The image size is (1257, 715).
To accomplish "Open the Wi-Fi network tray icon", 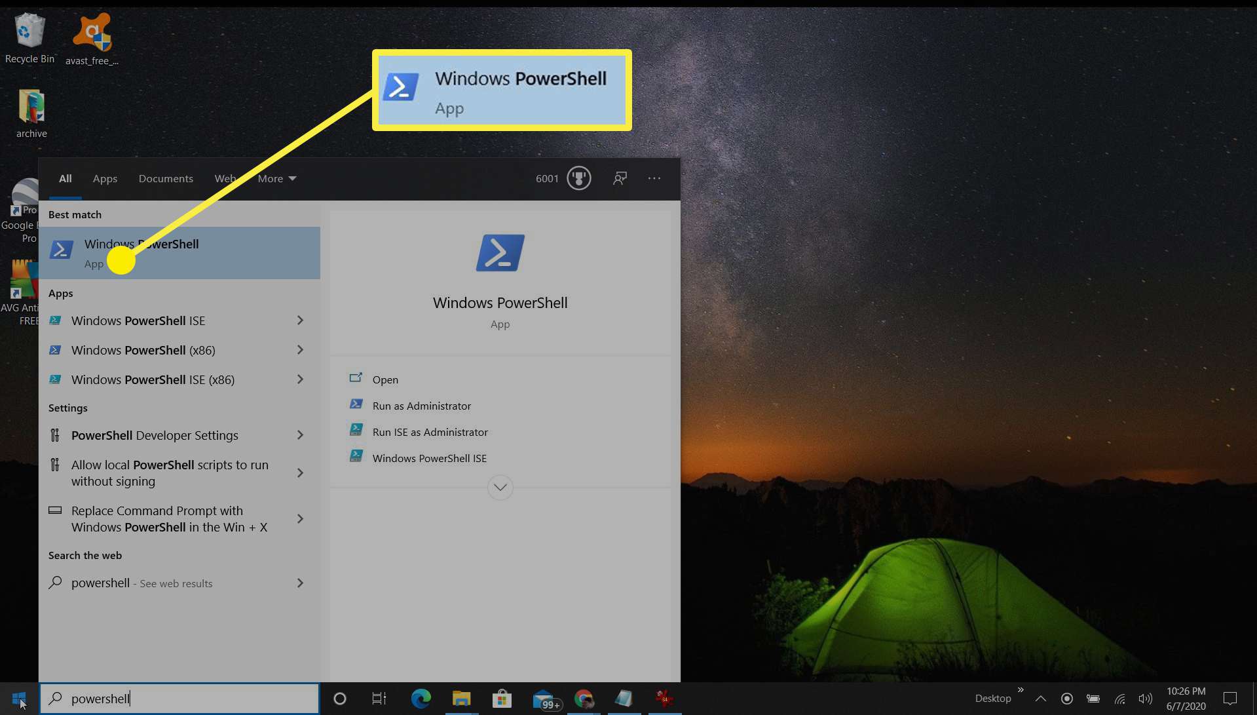I will (x=1120, y=699).
